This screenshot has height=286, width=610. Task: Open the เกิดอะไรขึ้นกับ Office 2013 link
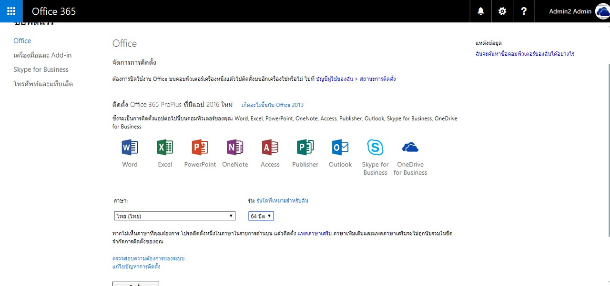pos(273,105)
